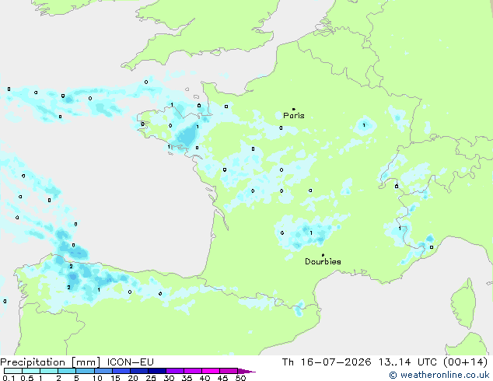Click the 1 mm value northeast of Paris
The width and height of the screenshot is (493, 381).
(x=364, y=125)
